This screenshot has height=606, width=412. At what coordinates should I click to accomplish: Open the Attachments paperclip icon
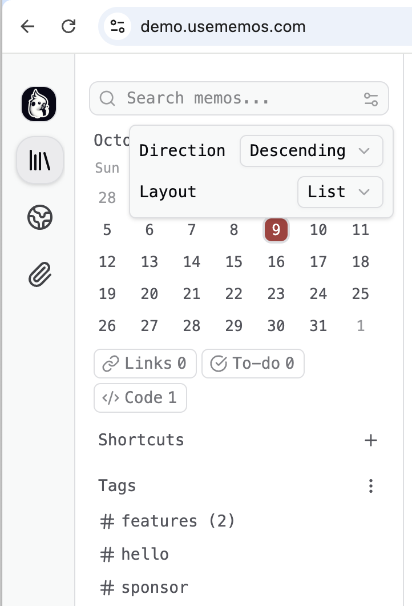(40, 275)
